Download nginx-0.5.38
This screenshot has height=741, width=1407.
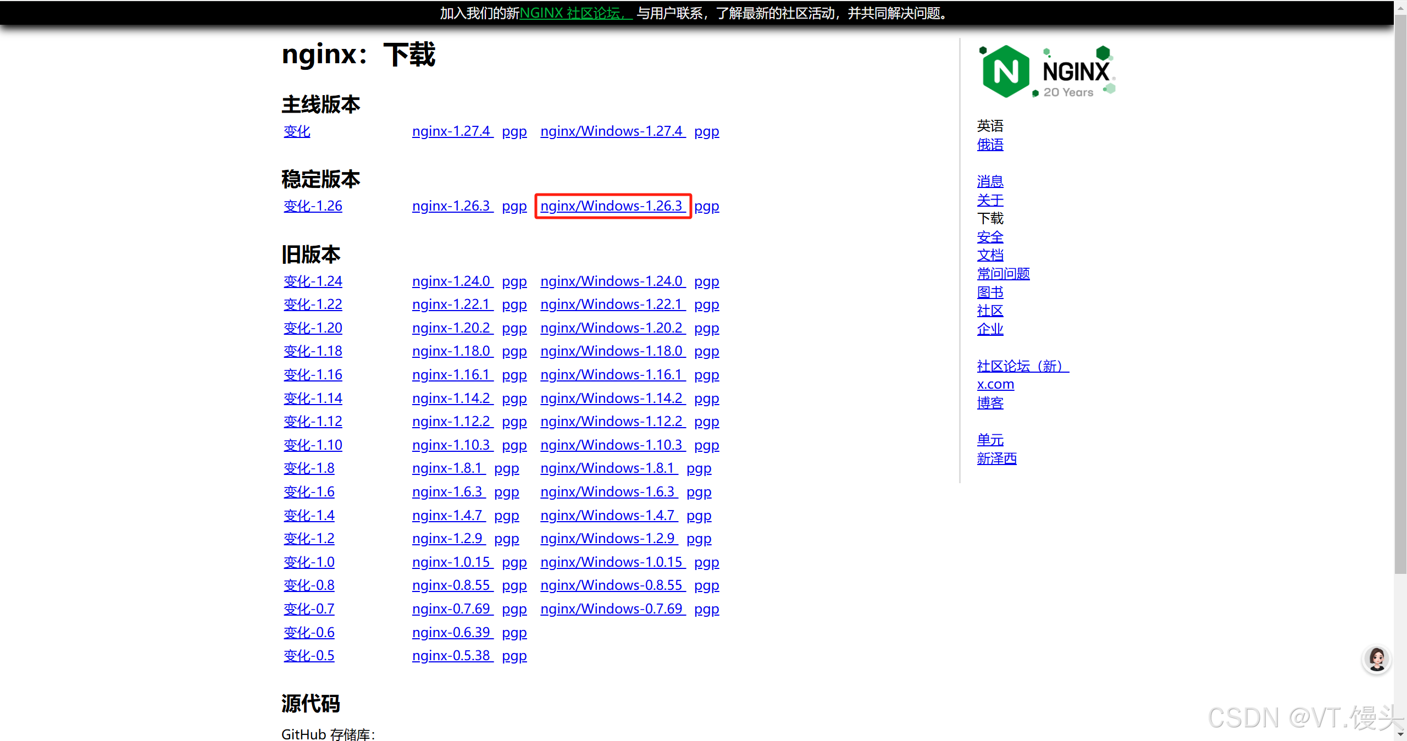tap(452, 656)
